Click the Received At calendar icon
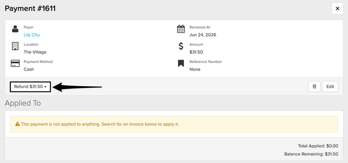 181,29
